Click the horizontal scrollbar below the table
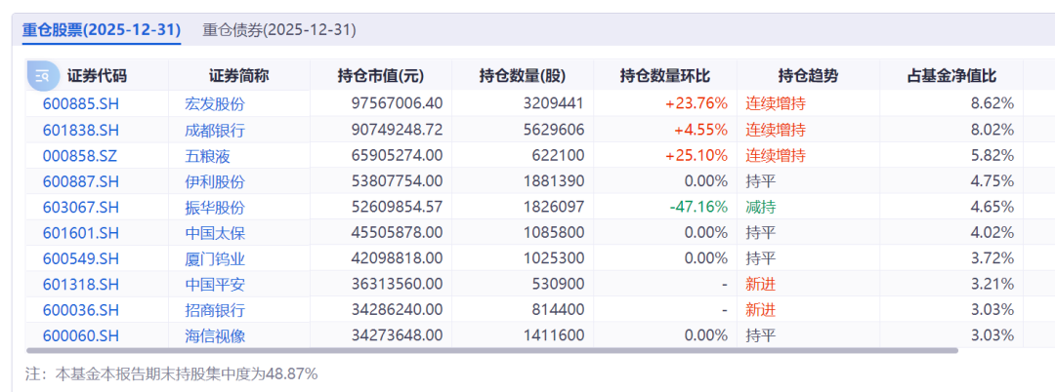1055x392 pixels. (x=488, y=350)
